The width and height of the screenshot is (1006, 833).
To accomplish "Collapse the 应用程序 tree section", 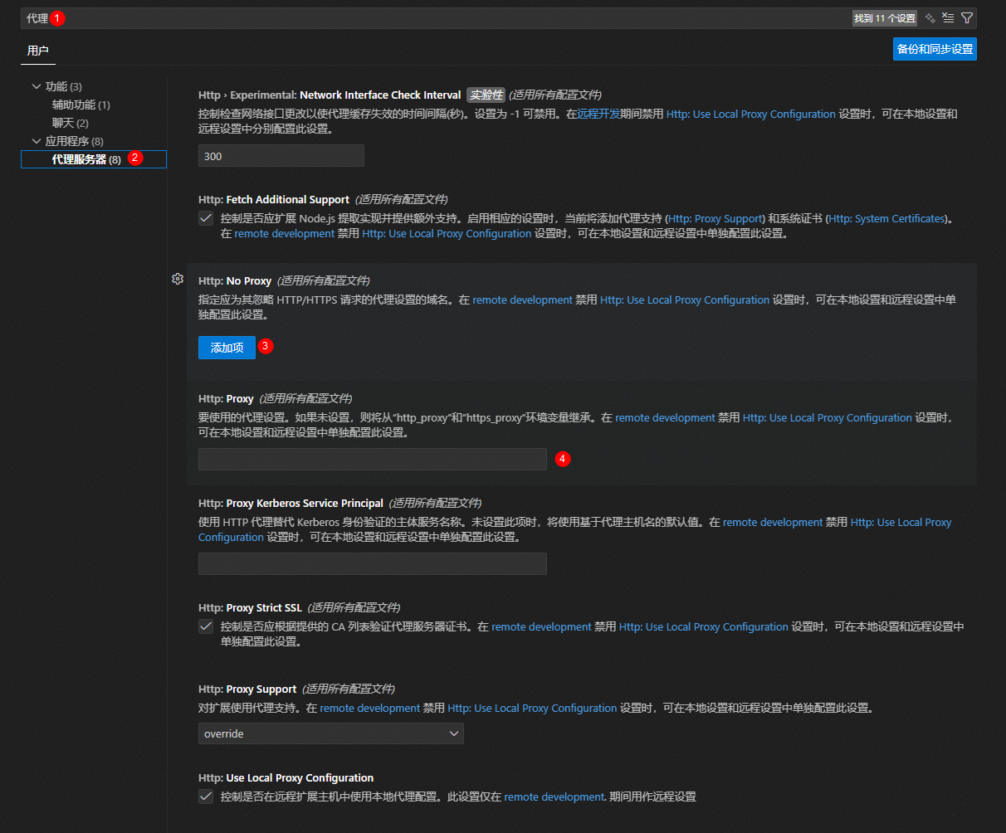I will click(x=36, y=141).
